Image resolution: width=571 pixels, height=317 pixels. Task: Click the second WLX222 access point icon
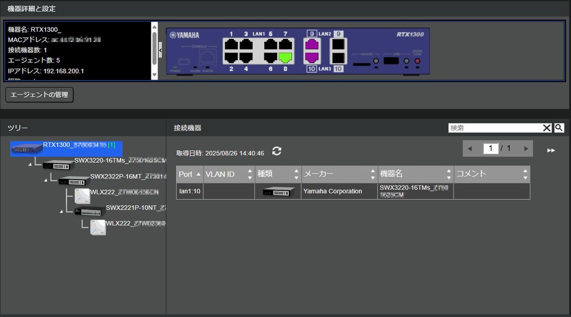98,227
